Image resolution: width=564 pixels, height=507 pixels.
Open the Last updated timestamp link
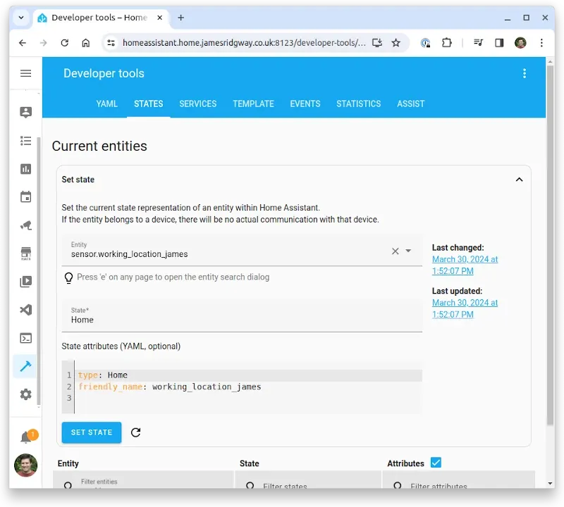tap(465, 308)
